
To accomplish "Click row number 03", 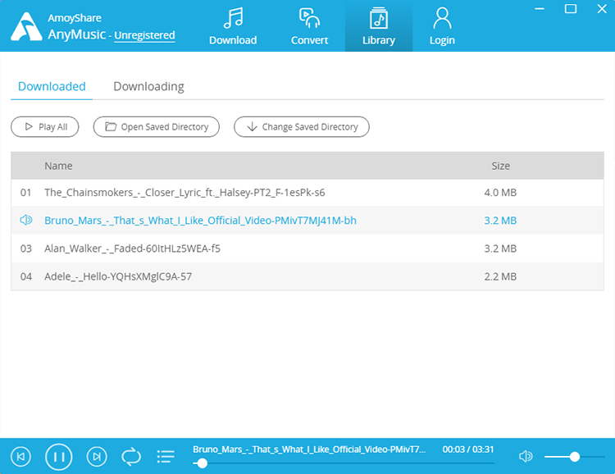I will point(26,248).
